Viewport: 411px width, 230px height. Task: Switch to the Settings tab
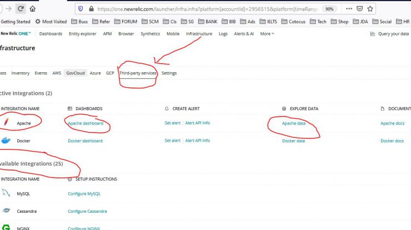pyautogui.click(x=169, y=73)
